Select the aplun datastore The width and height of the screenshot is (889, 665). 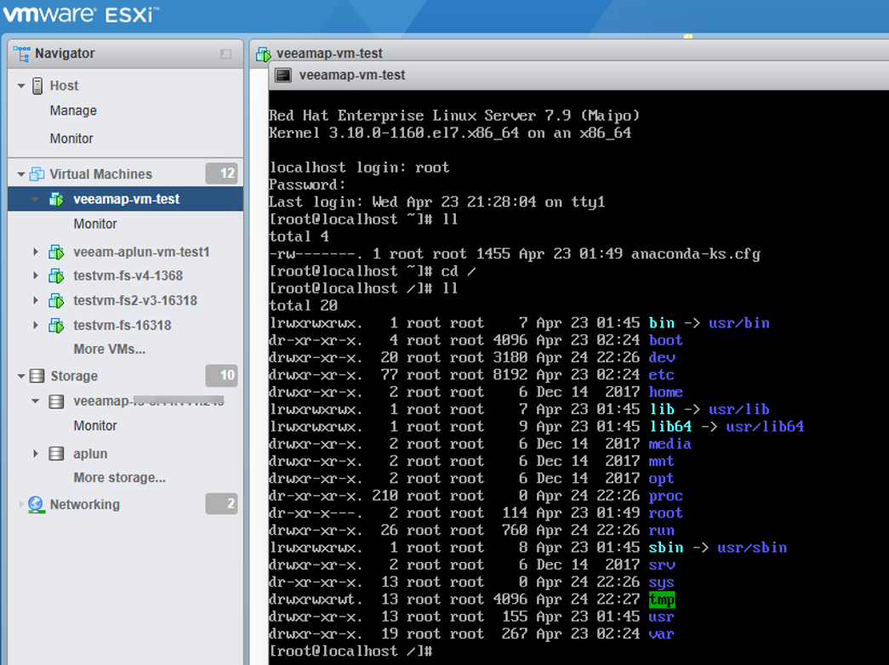click(90, 453)
